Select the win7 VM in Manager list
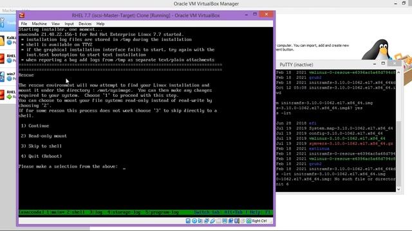 (8, 76)
